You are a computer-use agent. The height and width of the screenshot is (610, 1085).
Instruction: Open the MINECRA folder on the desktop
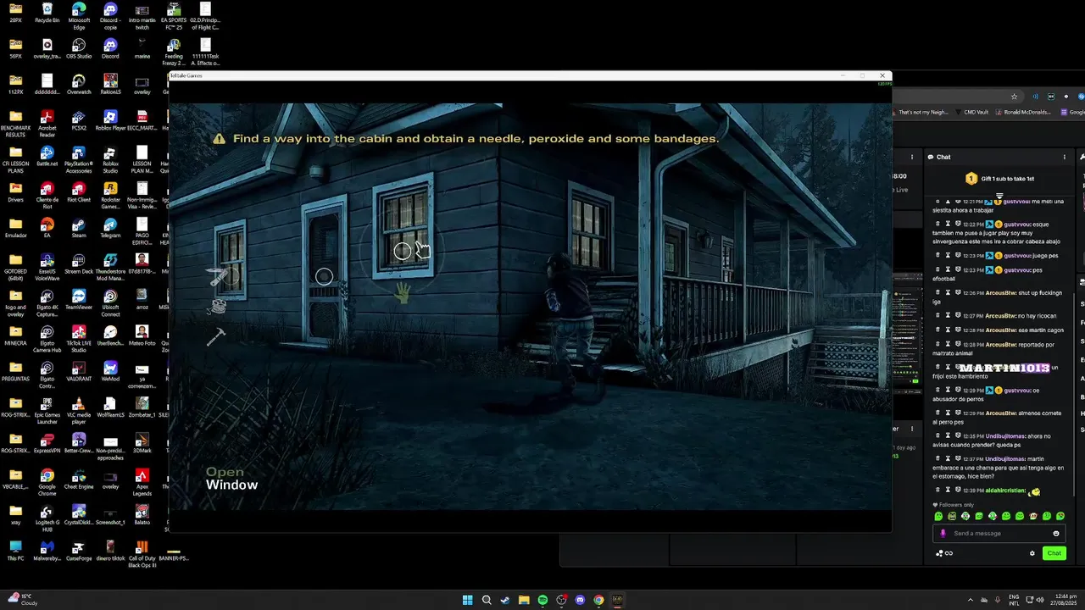(x=16, y=335)
